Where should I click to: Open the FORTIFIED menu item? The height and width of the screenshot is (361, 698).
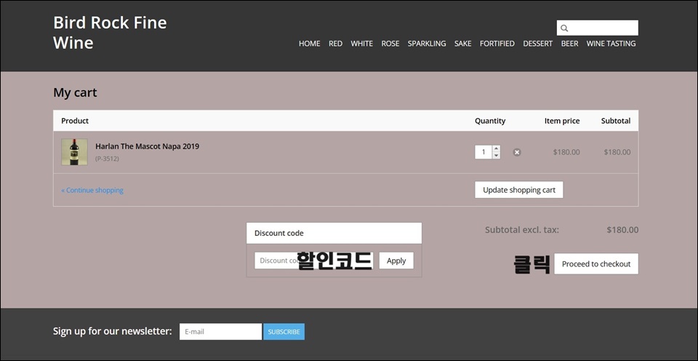tap(497, 44)
